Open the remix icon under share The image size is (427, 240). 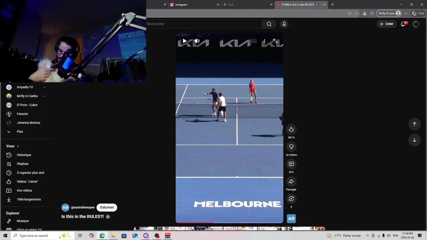coord(291,199)
